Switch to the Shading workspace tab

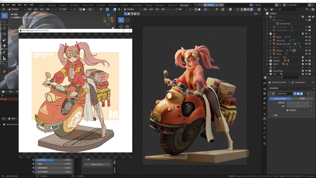pyautogui.click(x=149, y=5)
